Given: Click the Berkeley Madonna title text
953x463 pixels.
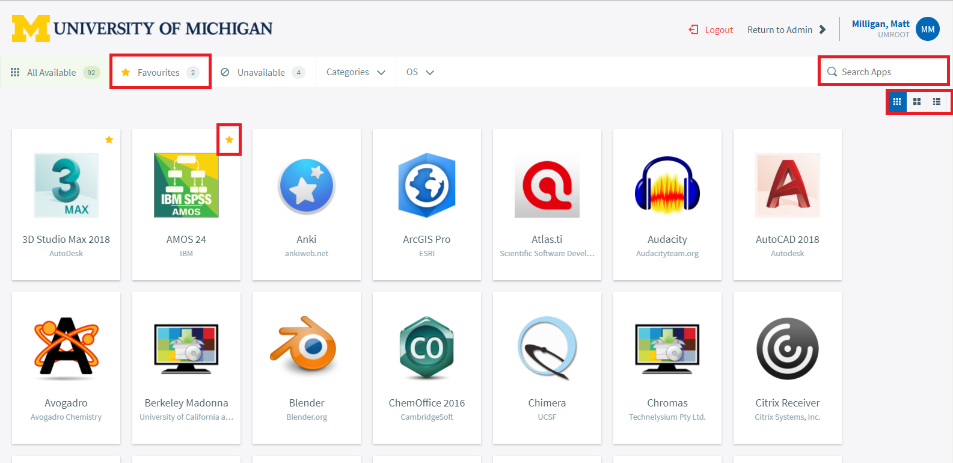Looking at the screenshot, I should tap(186, 403).
